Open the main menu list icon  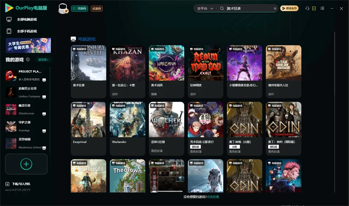coord(322,8)
